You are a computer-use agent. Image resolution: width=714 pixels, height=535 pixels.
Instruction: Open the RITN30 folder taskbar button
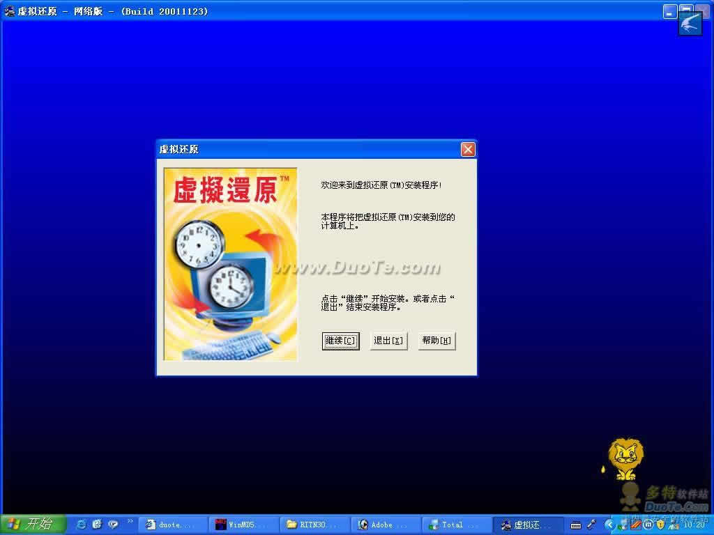click(x=315, y=525)
